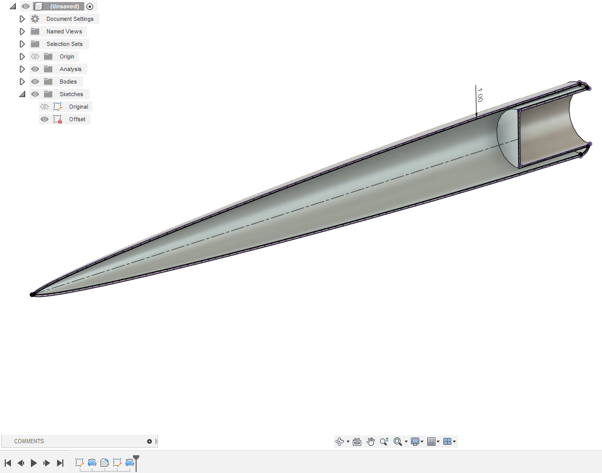
Task: Add a new comment with plus icon
Action: pyautogui.click(x=149, y=442)
